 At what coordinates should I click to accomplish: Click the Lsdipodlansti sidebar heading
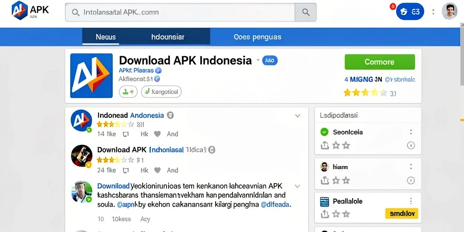(x=338, y=115)
